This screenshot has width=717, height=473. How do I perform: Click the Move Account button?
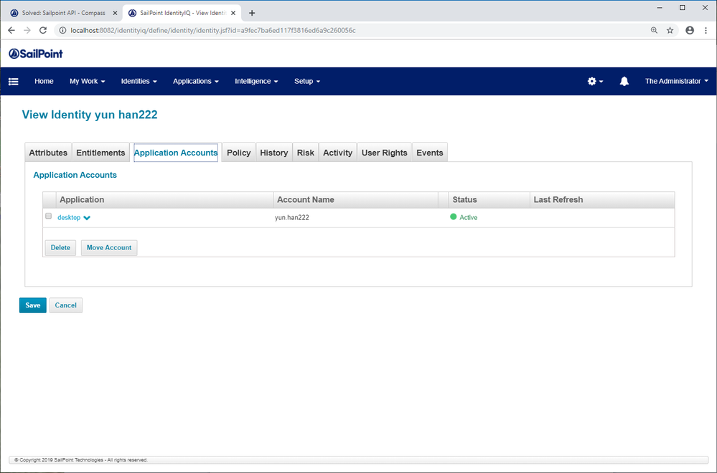pos(109,248)
